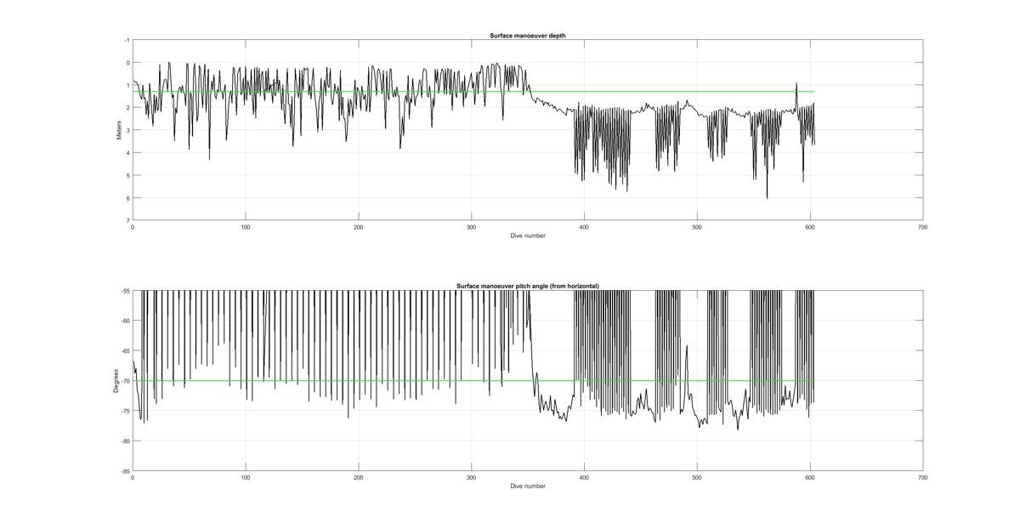Click the '-55' tick on the Degrees axis
The image size is (1020, 529).
pos(125,291)
